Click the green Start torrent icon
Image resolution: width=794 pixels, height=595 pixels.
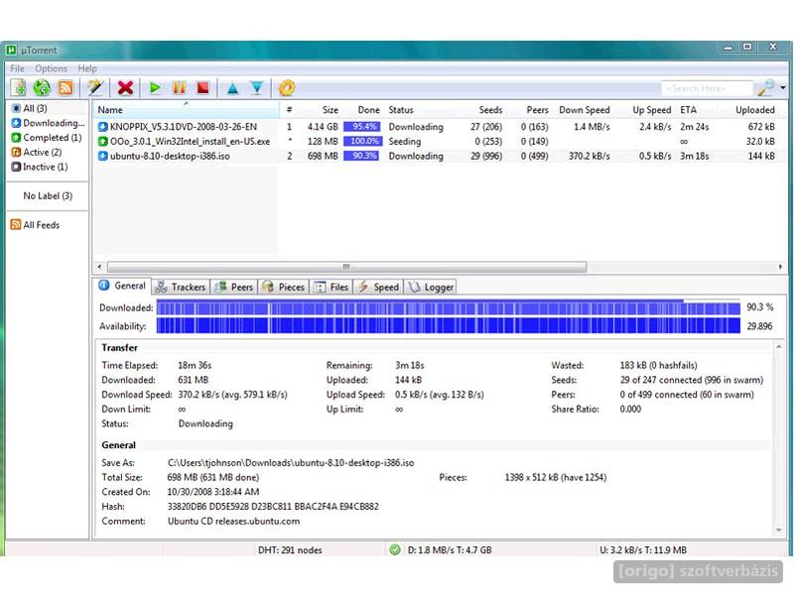[155, 88]
